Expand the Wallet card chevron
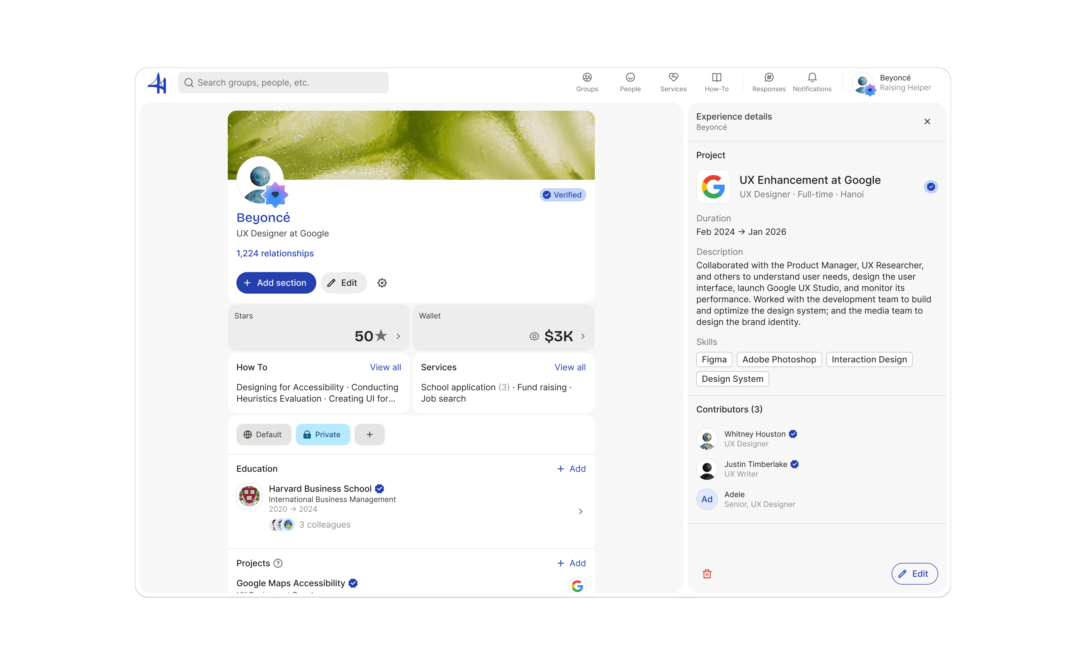This screenshot has width=1086, height=665. click(583, 336)
